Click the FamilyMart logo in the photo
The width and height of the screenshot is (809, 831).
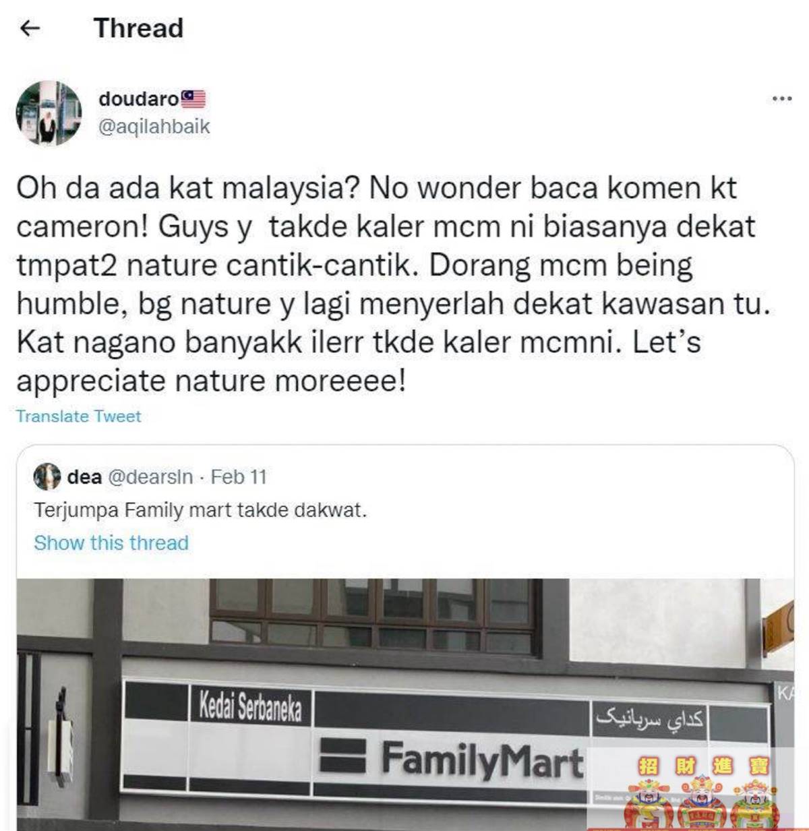pos(450,760)
